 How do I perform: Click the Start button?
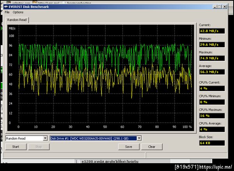(16, 147)
